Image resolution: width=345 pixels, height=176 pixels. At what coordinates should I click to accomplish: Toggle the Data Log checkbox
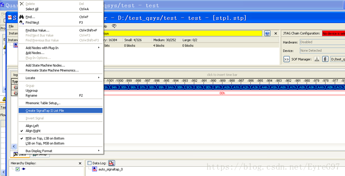pos(89,163)
